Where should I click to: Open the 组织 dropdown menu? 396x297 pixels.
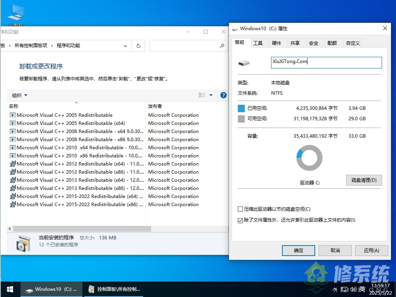coord(20,95)
